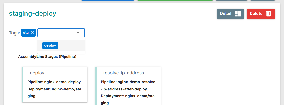The width and height of the screenshot is (284, 105).
Task: Click the trash can icon
Action: [268, 14]
